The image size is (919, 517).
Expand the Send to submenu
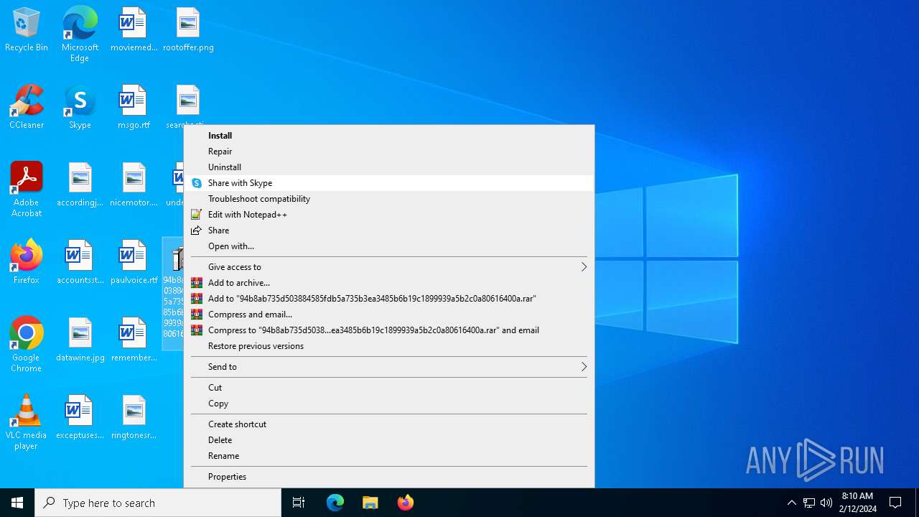(x=389, y=367)
